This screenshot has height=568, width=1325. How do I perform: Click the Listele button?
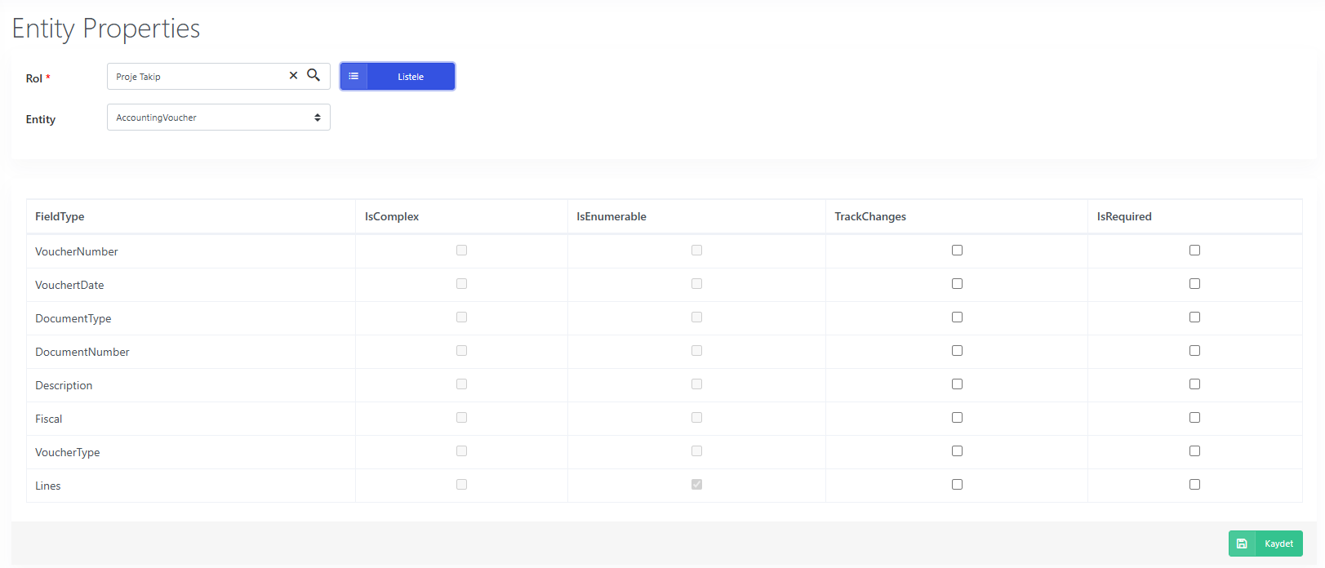pos(398,76)
